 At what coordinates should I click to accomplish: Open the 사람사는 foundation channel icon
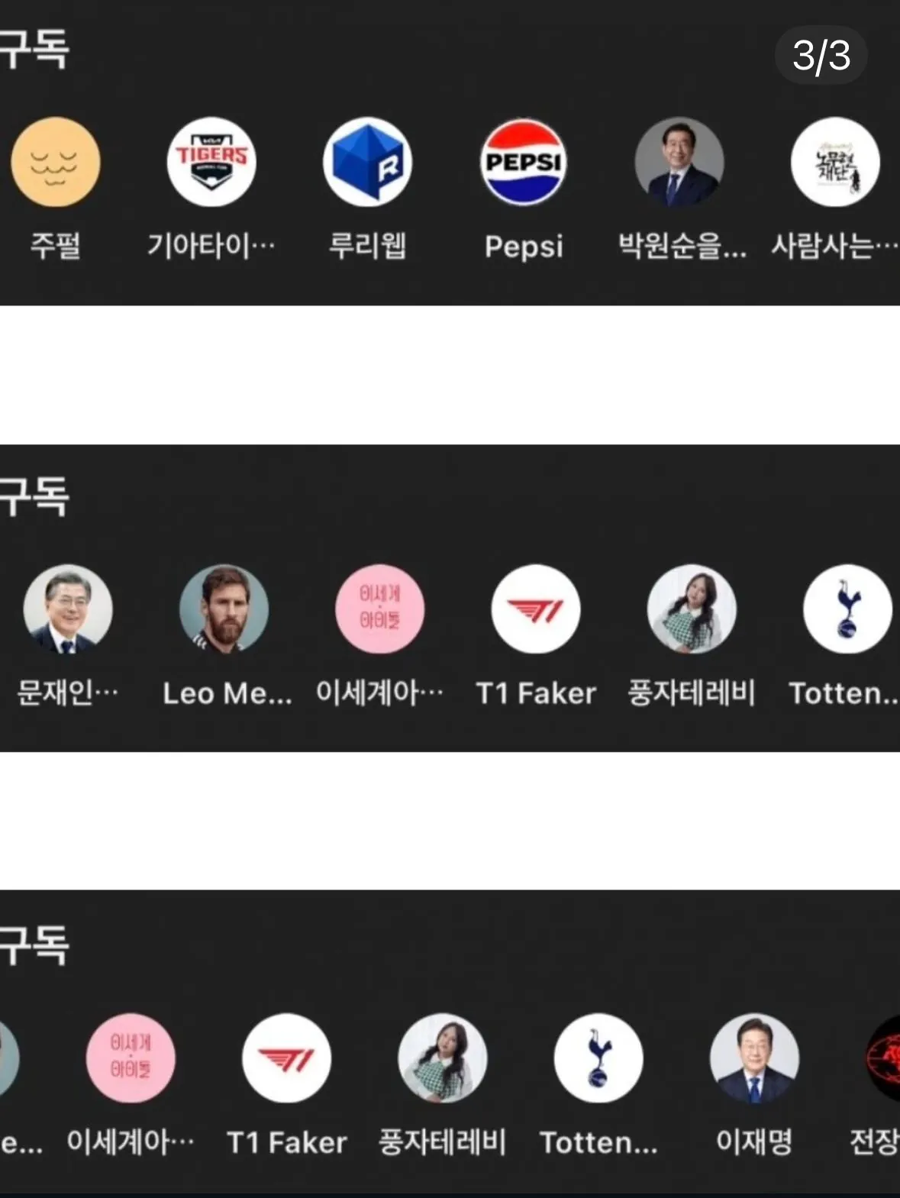835,162
